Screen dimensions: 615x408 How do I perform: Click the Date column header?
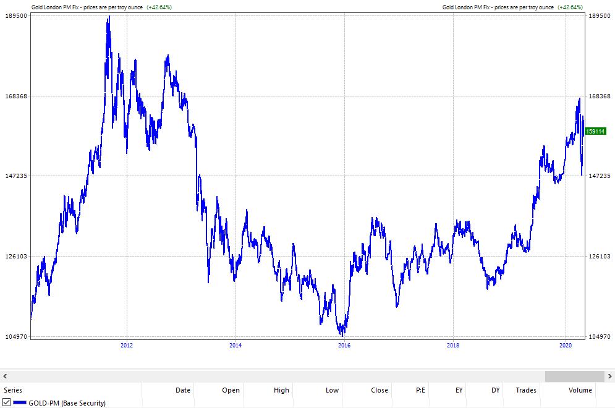[x=182, y=390]
